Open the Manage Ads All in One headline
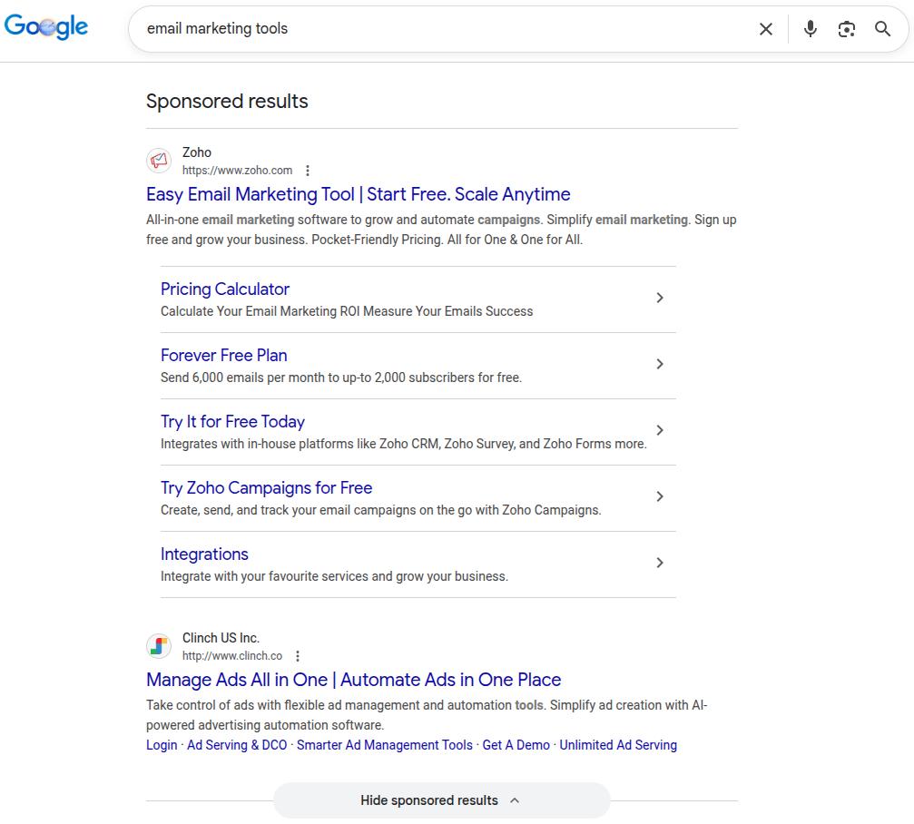The width and height of the screenshot is (914, 824). coord(353,680)
